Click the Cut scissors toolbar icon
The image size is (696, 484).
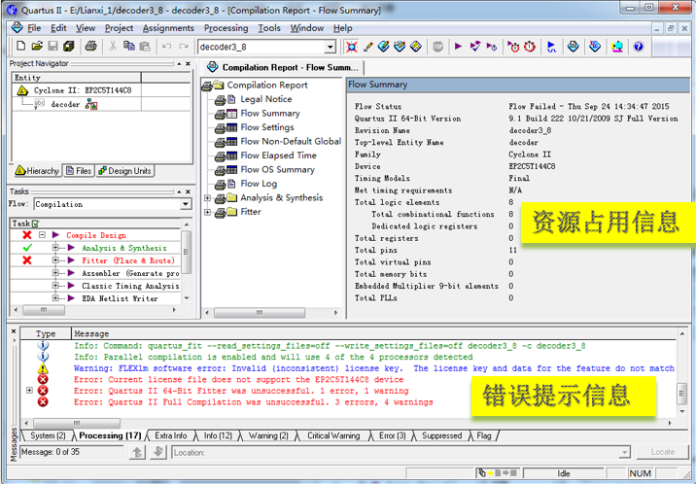(113, 46)
